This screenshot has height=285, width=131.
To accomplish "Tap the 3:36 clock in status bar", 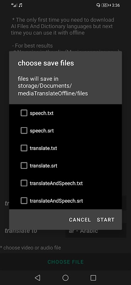I will tap(116, 5).
